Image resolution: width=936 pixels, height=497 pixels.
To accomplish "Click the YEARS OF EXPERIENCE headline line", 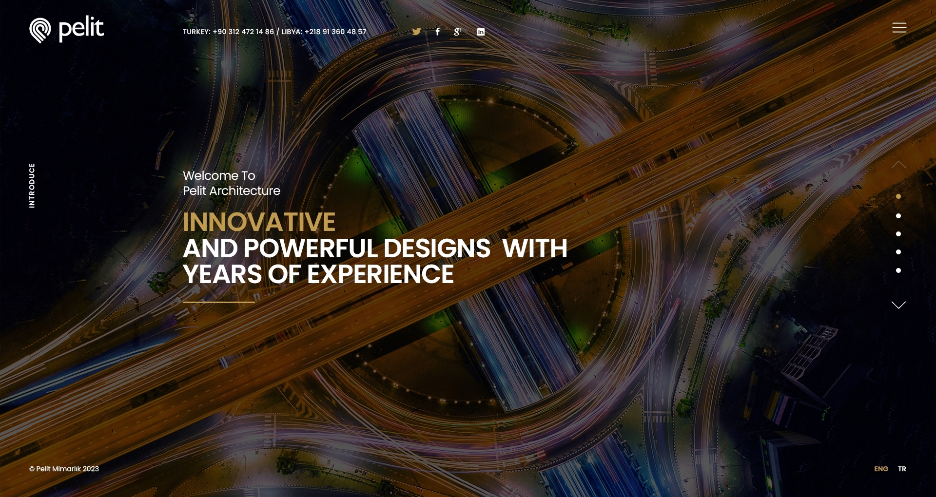I will [318, 274].
